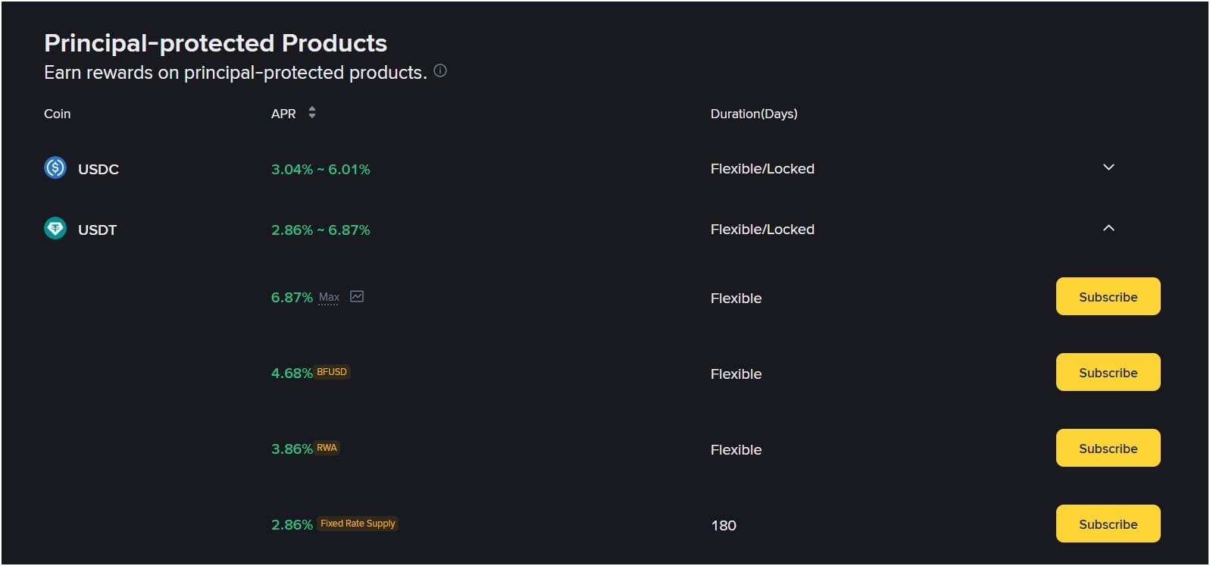
Task: Click the Coin column header
Action: [57, 114]
